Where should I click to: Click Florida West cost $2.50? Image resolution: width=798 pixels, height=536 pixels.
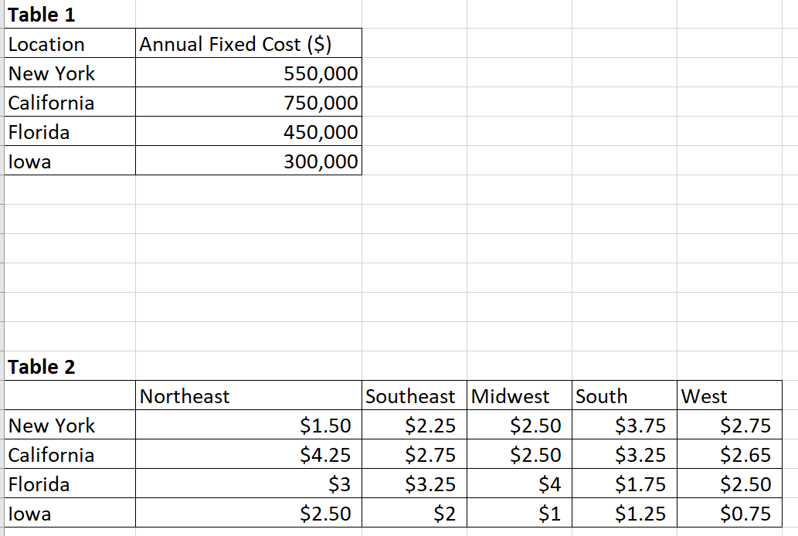click(x=729, y=483)
